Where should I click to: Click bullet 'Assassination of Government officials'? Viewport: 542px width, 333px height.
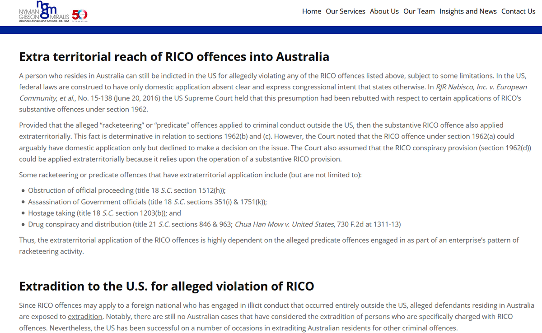[147, 202]
